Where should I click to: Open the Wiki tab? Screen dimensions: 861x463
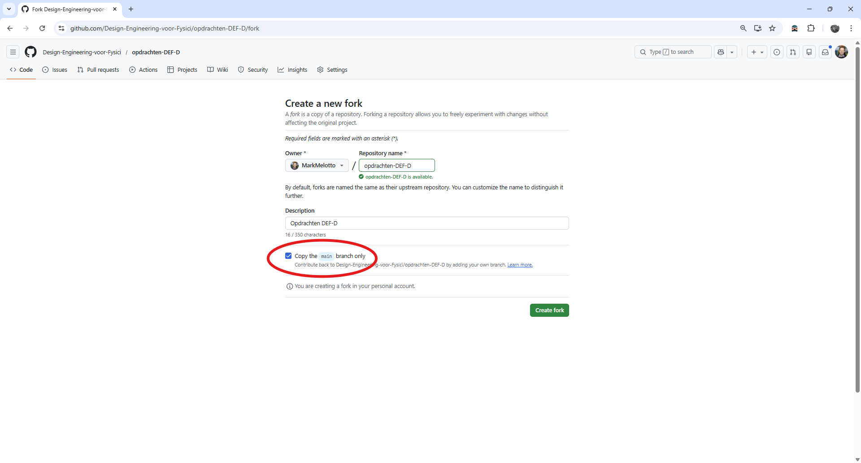tap(217, 70)
